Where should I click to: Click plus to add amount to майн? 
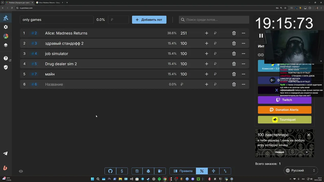pyautogui.click(x=207, y=74)
